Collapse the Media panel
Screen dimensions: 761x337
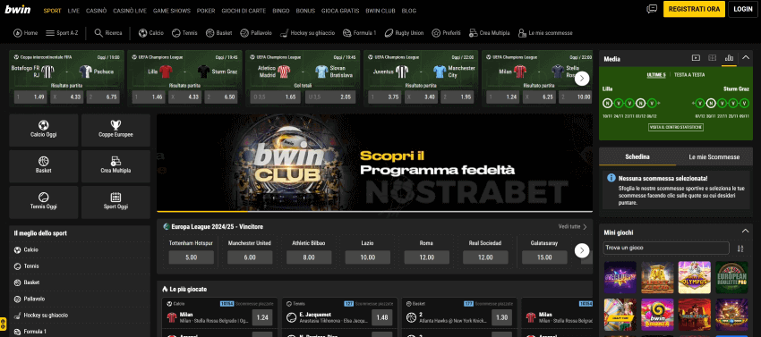(746, 58)
